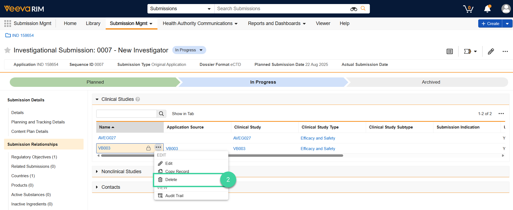
Task: Click the pencil edit icon in header
Action: [491, 51]
